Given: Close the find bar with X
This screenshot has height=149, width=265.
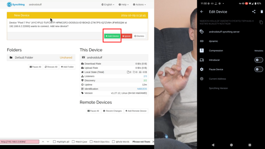Looking at the screenshot, I should (153, 141).
